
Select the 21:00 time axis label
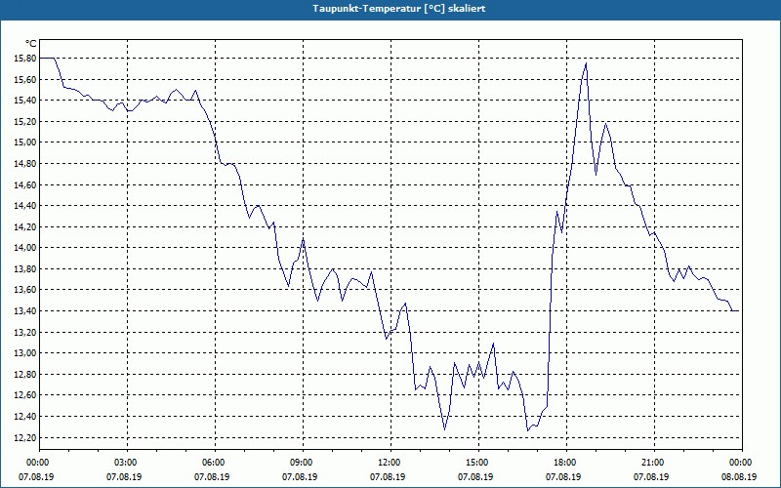tap(654, 463)
